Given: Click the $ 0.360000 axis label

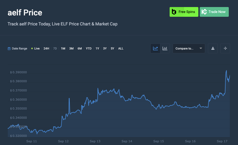Looking at the screenshot, I should 18,100.
